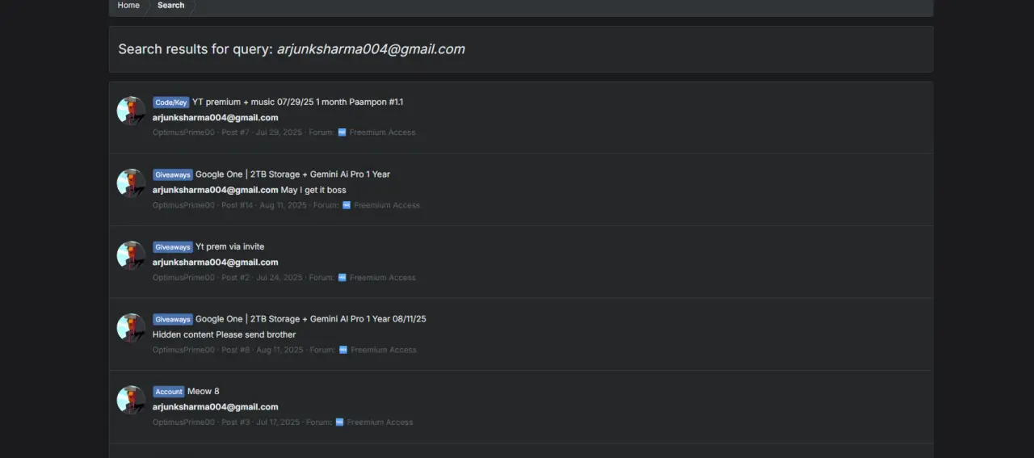The width and height of the screenshot is (1034, 458).
Task: Open avatar beside Google One Post #14 result
Action: 131,183
